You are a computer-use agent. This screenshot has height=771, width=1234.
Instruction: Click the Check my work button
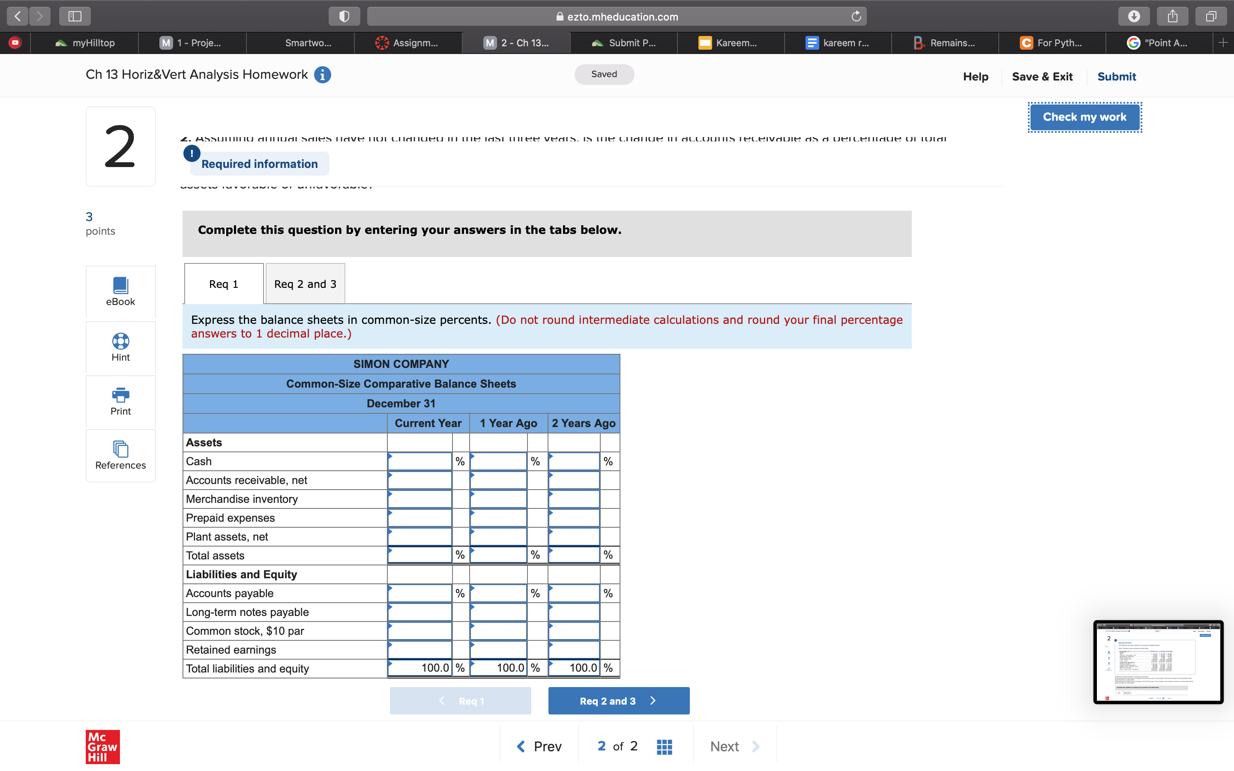pos(1084,117)
